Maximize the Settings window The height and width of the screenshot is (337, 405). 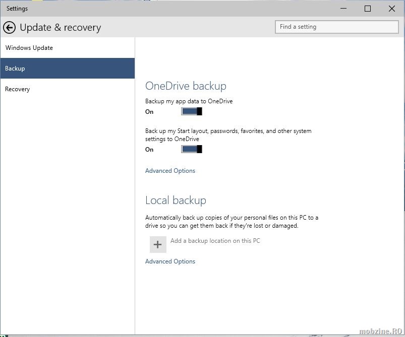pos(368,9)
